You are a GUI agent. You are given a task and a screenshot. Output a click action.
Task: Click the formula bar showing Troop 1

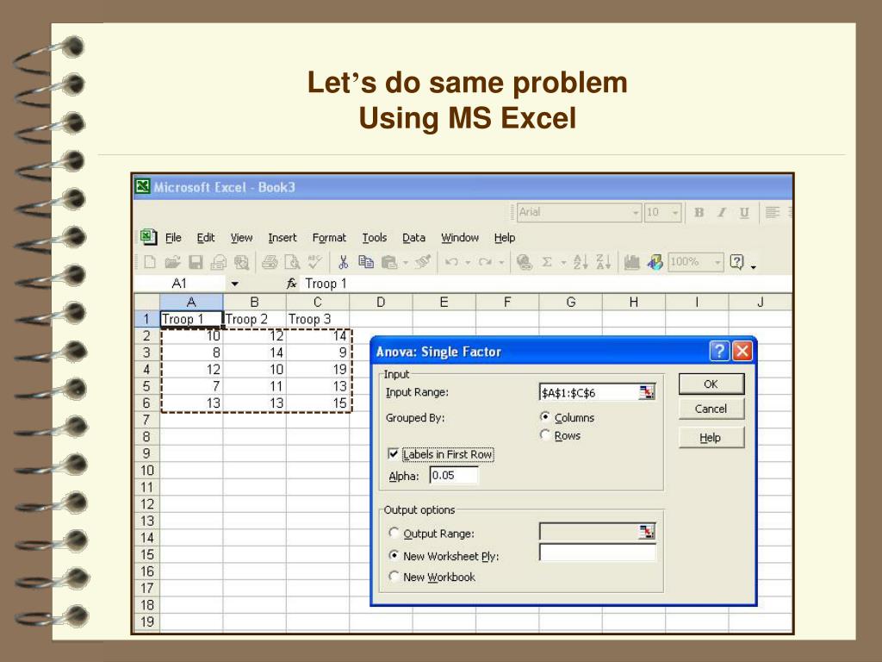tap(545, 283)
